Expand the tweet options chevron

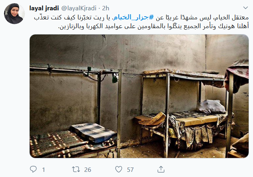pyautogui.click(x=245, y=8)
